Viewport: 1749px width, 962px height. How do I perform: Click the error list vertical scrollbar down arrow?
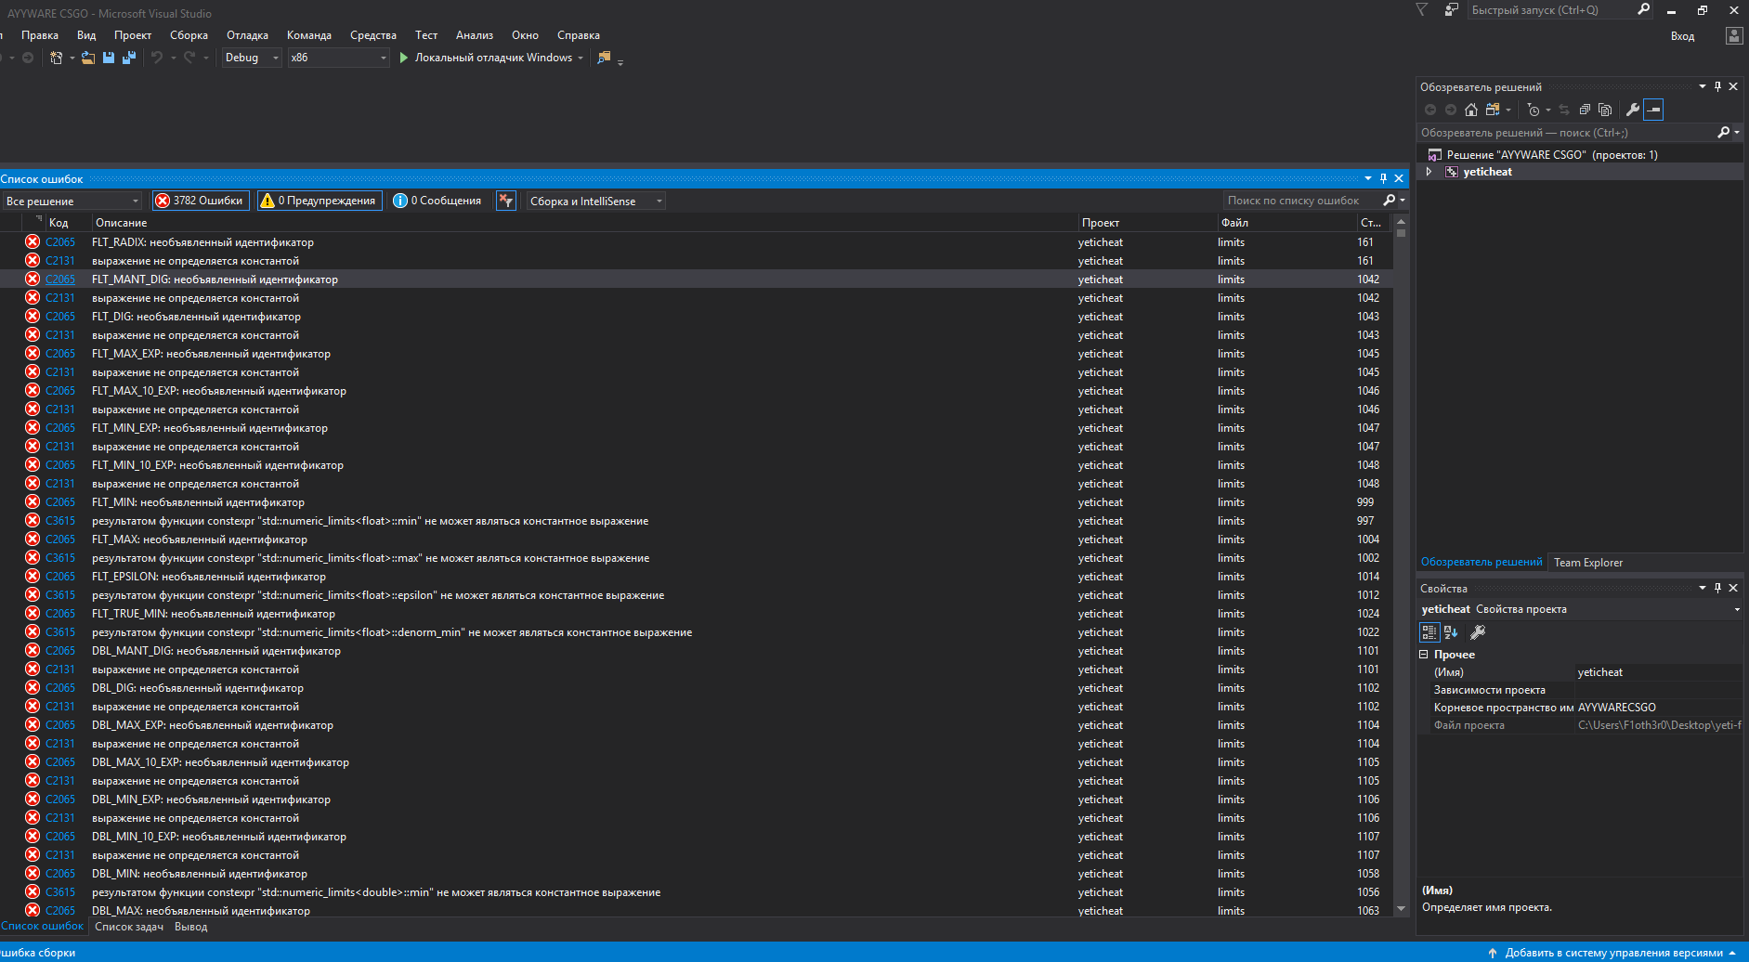[1401, 910]
